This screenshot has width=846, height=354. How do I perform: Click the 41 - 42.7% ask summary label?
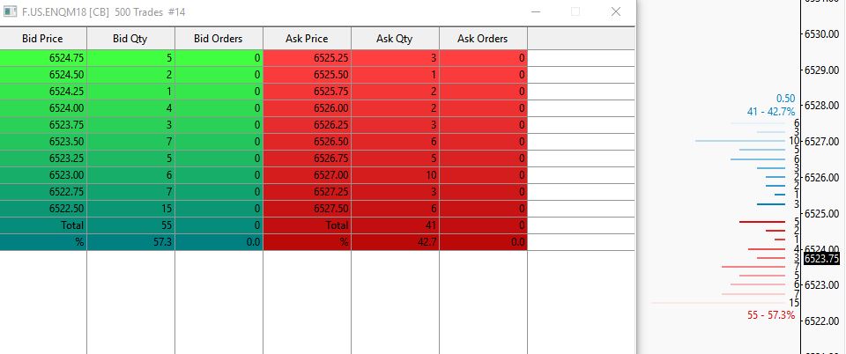(x=771, y=112)
